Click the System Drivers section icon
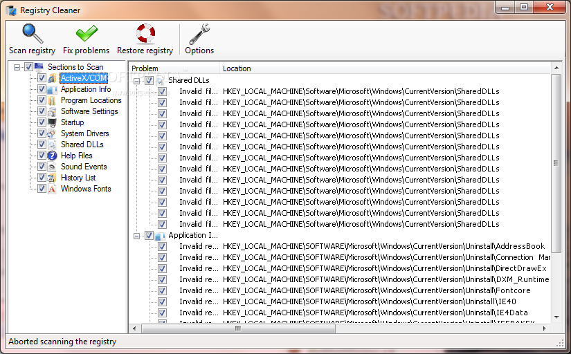 52,133
